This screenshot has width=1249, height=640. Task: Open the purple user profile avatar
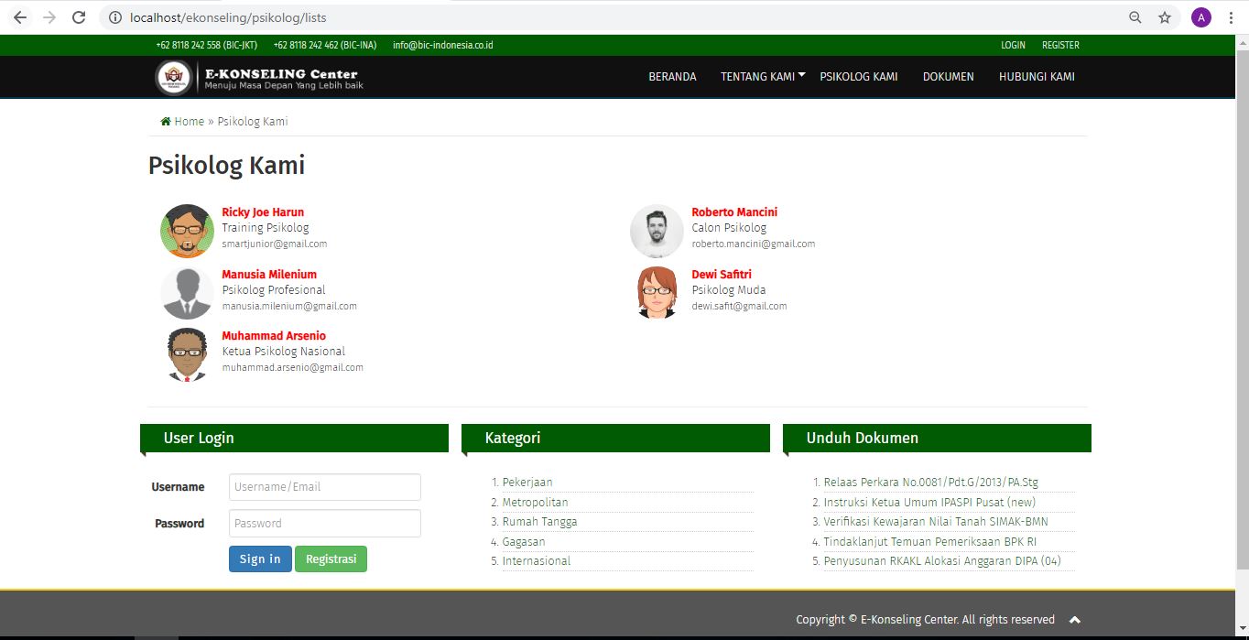[1200, 17]
